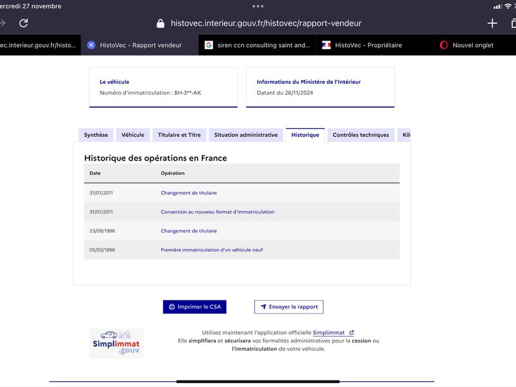Click the Imprimer le CSA button

[195, 307]
